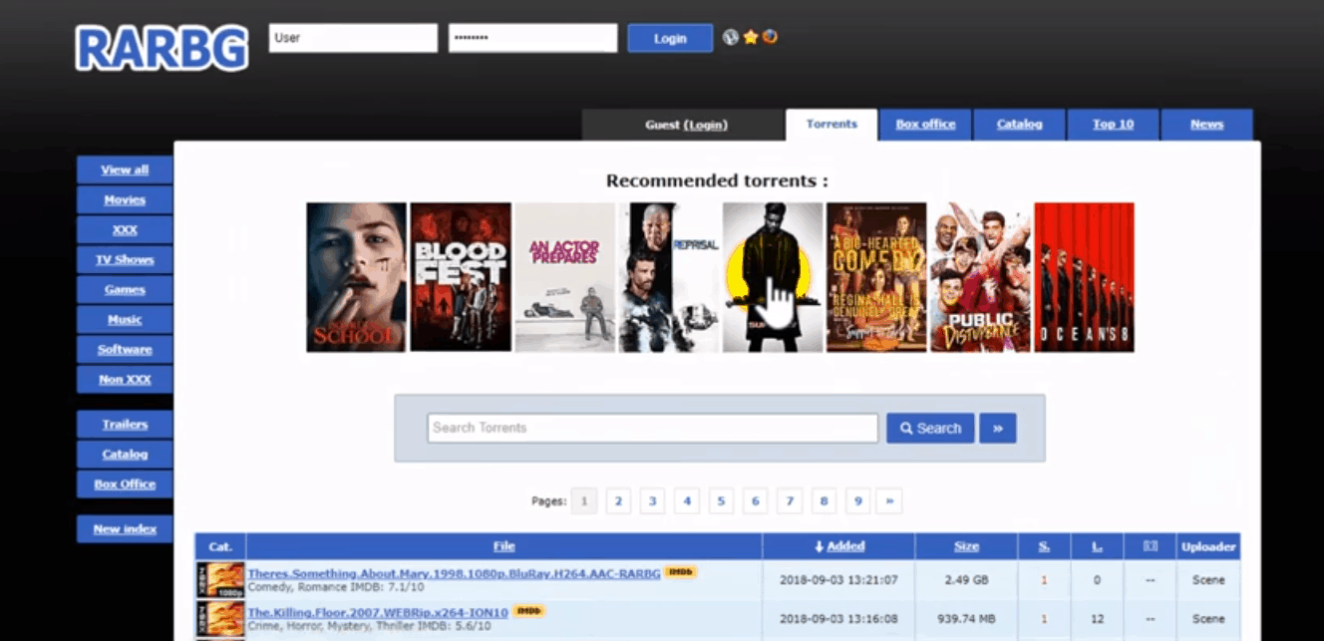
Task: Select Non XXX in sidebar
Action: click(x=125, y=379)
